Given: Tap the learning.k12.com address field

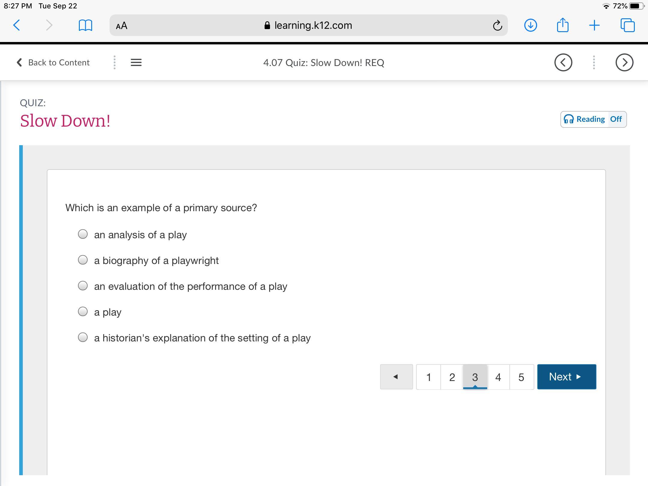Looking at the screenshot, I should (x=308, y=25).
